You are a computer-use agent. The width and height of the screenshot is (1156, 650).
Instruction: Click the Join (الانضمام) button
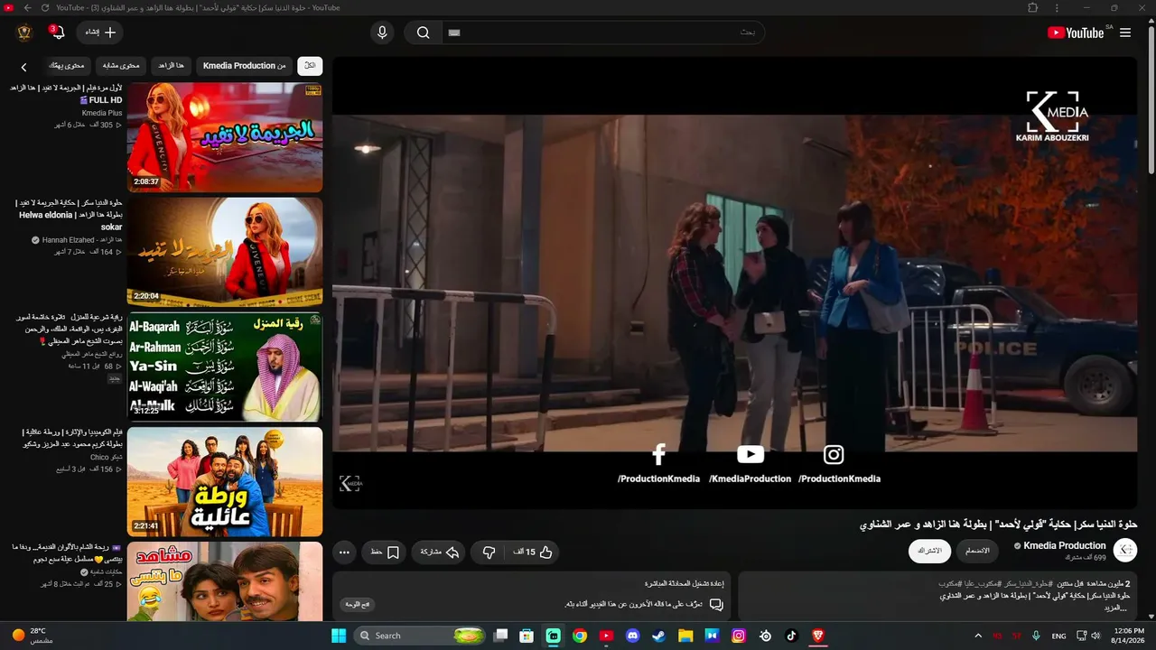point(977,551)
